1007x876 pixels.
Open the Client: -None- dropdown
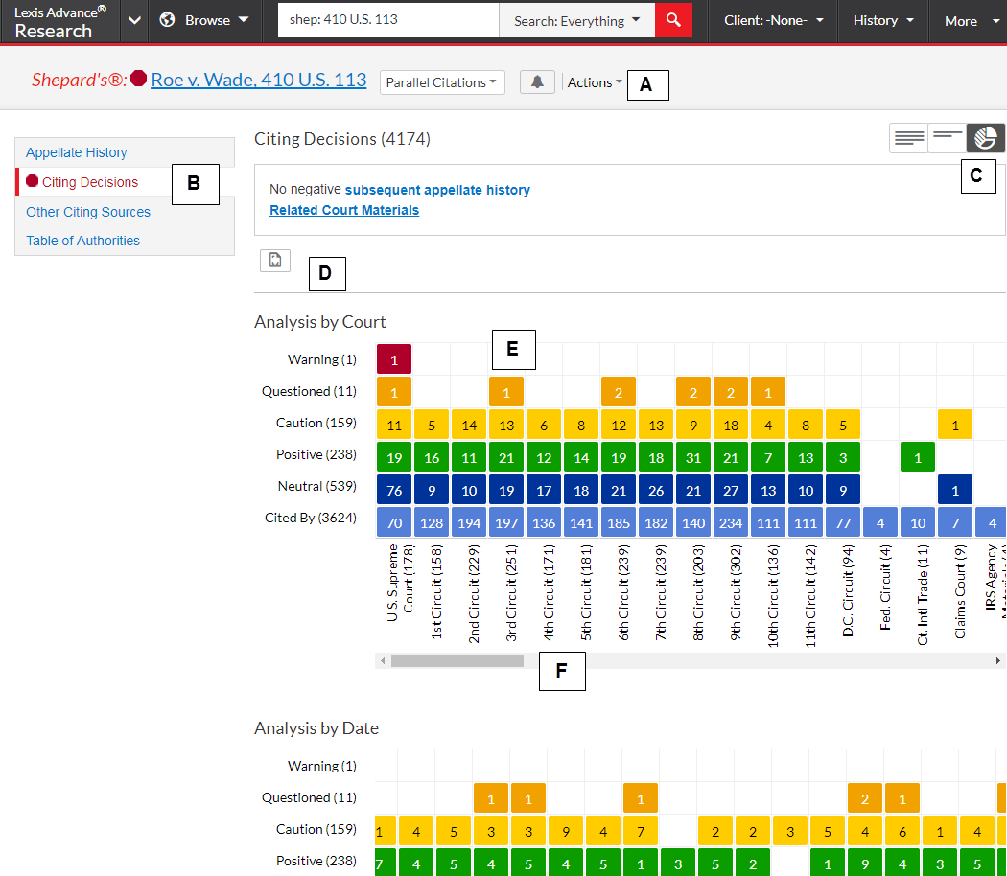click(773, 20)
